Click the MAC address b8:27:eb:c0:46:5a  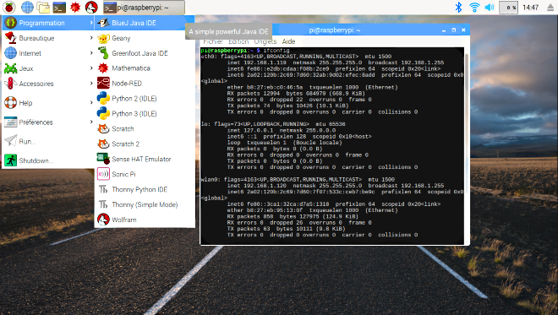273,87
